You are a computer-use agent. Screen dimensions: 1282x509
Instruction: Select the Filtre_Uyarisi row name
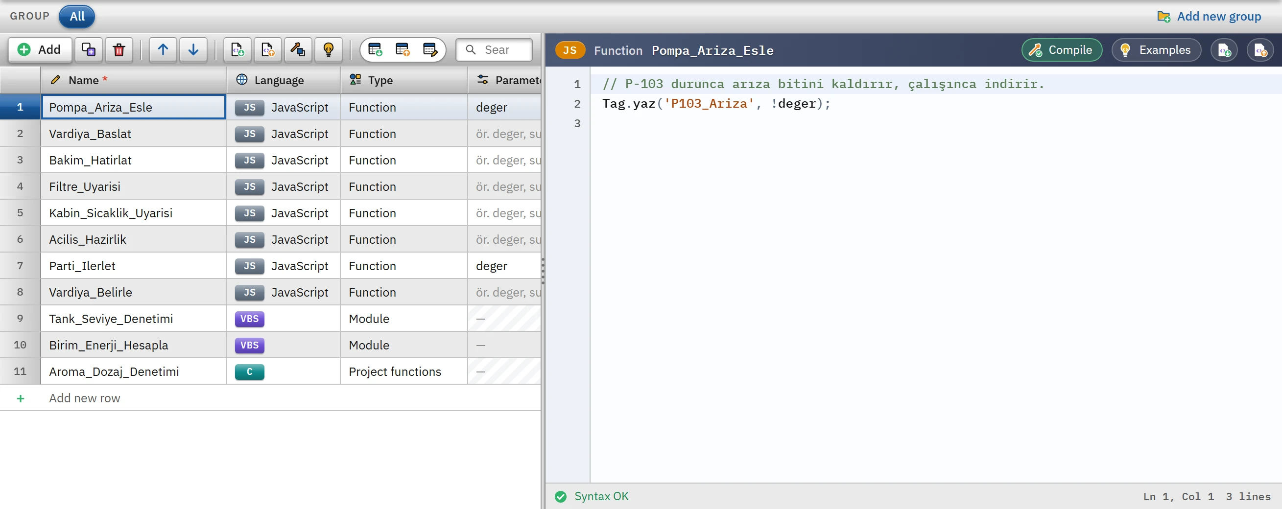pyautogui.click(x=133, y=186)
